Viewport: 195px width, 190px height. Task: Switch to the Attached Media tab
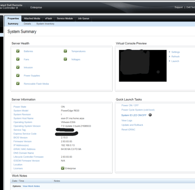point(32,18)
